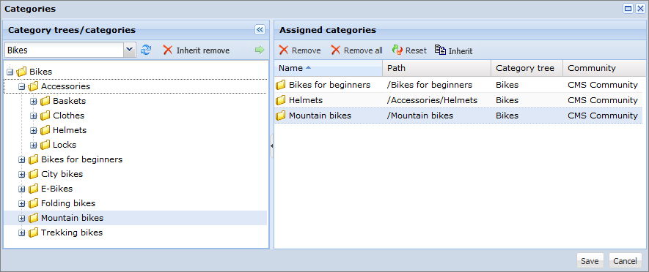
Task: Click the E-Bikes folder icon
Action: [x=33, y=189]
